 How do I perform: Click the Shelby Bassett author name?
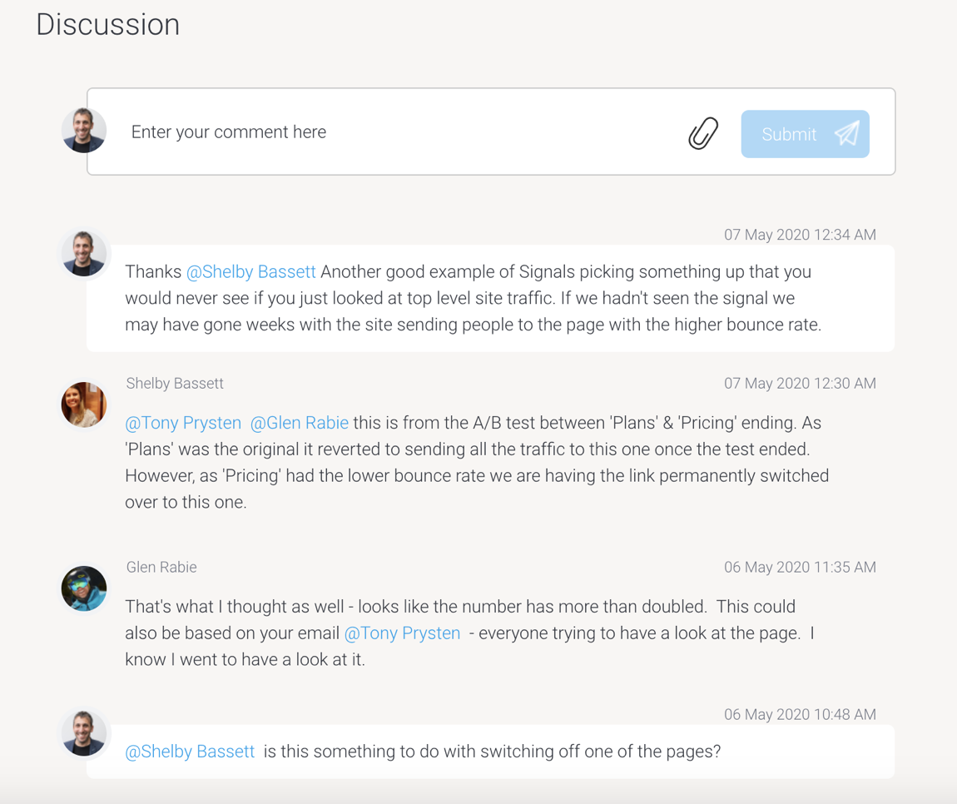pos(175,384)
